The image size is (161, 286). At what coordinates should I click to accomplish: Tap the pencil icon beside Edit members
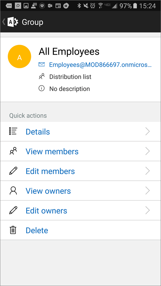pos(13,171)
